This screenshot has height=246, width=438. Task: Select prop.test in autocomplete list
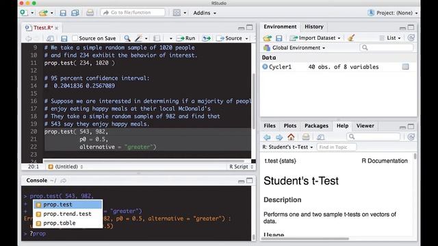coord(68,204)
